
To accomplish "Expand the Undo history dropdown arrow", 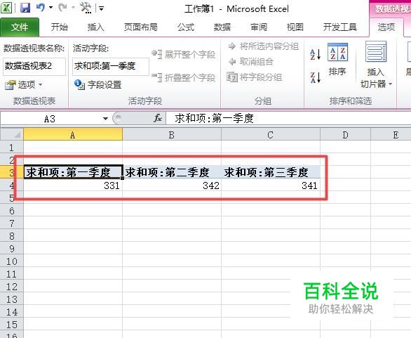I will coord(51,8).
